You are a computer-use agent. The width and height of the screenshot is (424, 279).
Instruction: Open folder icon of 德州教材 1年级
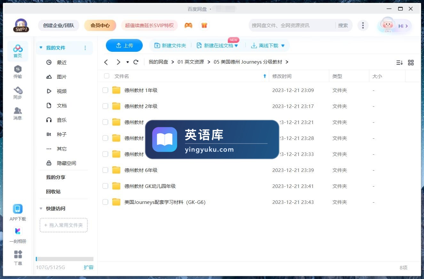(x=116, y=90)
